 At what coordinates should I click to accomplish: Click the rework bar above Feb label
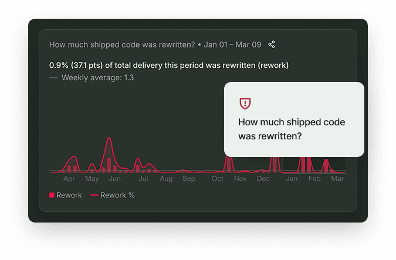point(309,165)
